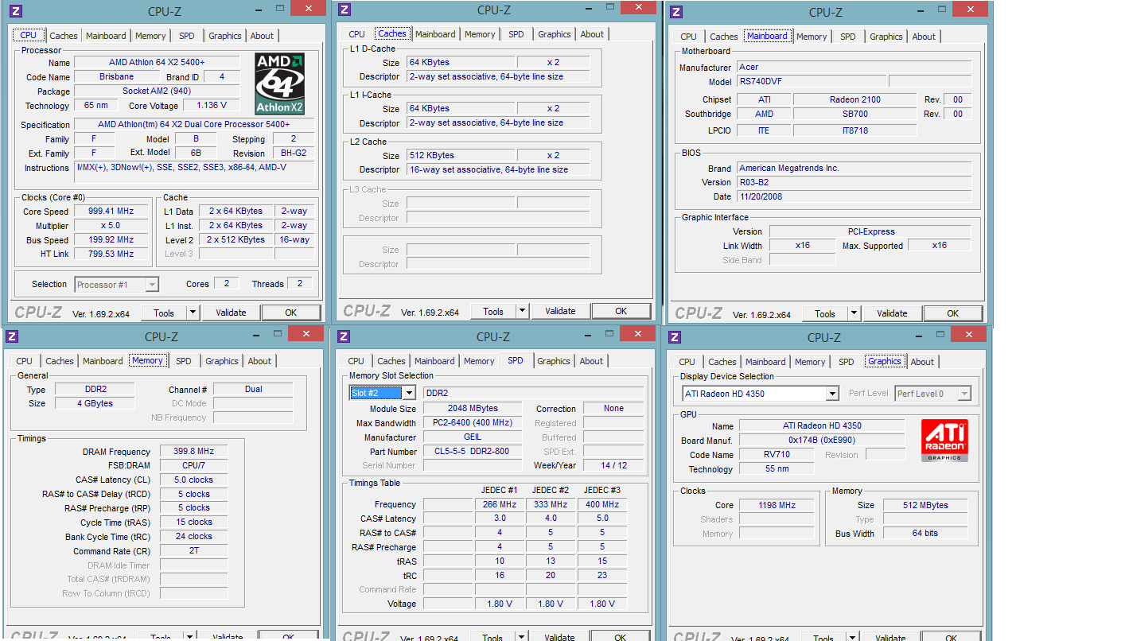Click the AMD Athlon X2 logo in the CPU window
Screen dimensions: 1125x641
point(280,84)
